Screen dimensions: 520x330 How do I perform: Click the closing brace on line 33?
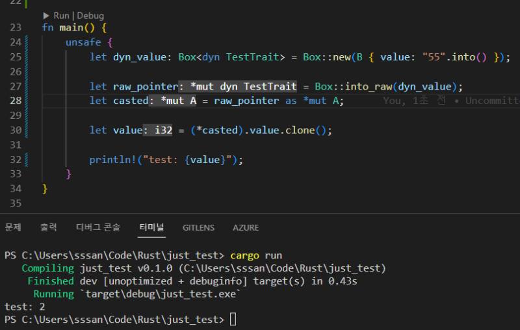coord(69,174)
